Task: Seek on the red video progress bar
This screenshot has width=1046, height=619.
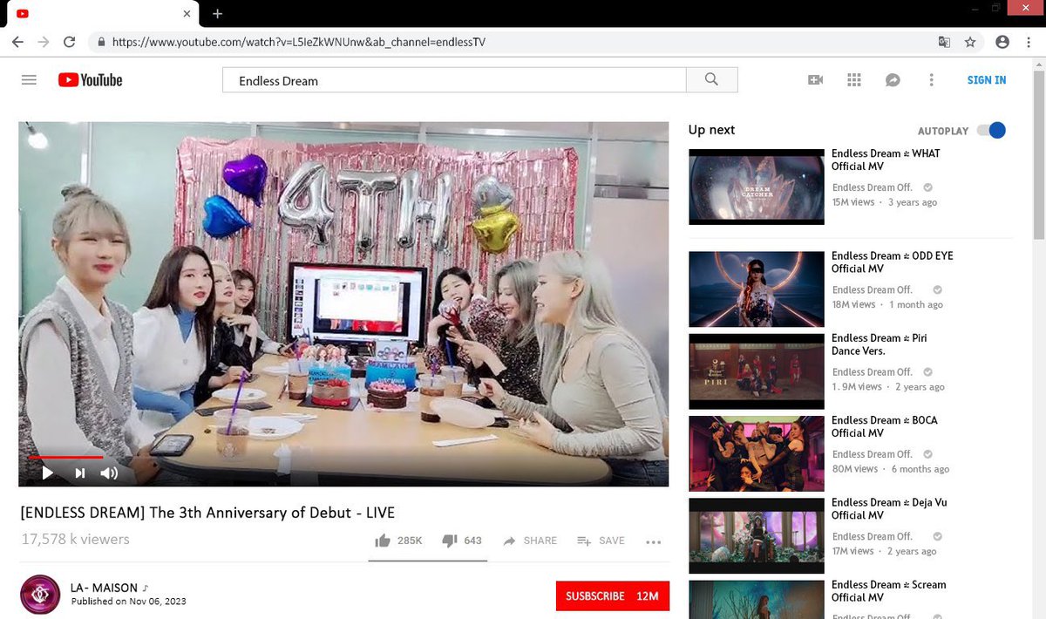Action: tap(65, 457)
